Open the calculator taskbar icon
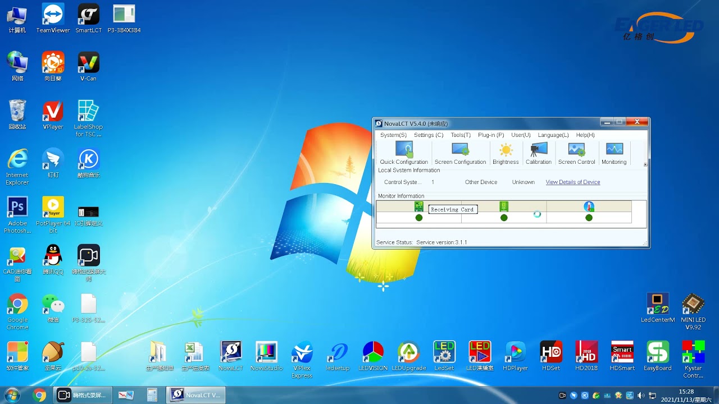 click(x=152, y=395)
